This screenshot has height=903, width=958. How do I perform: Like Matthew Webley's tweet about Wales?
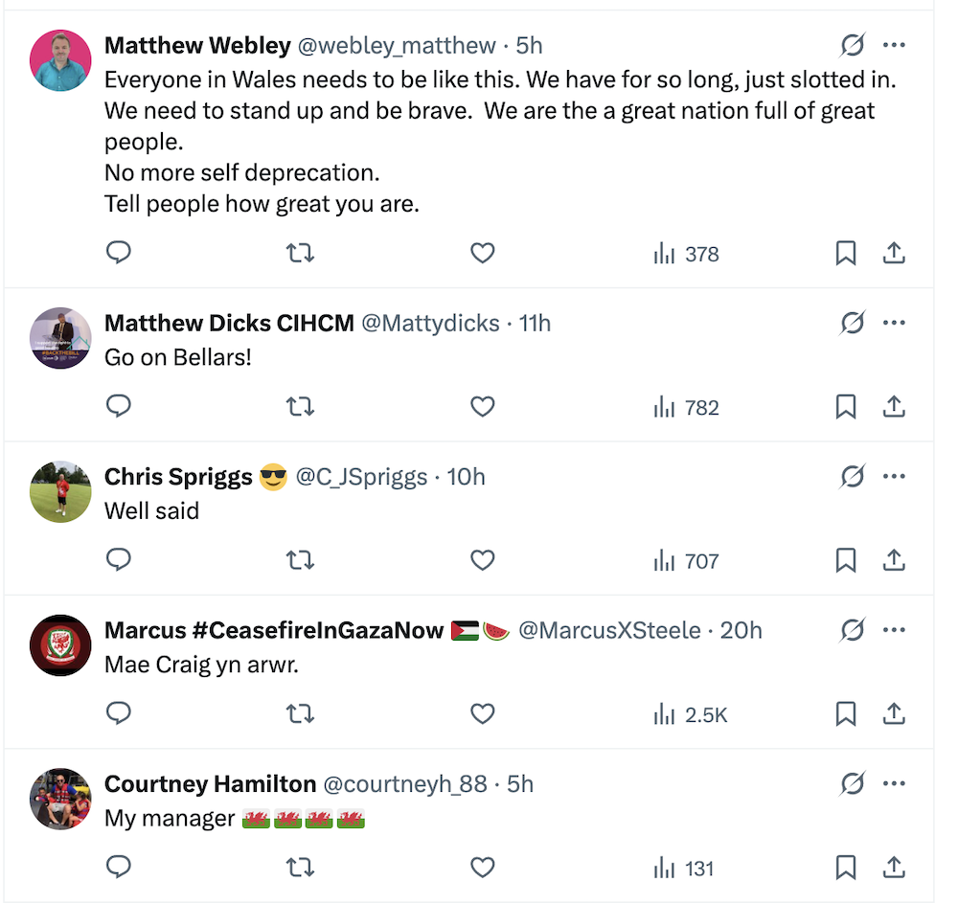(483, 253)
